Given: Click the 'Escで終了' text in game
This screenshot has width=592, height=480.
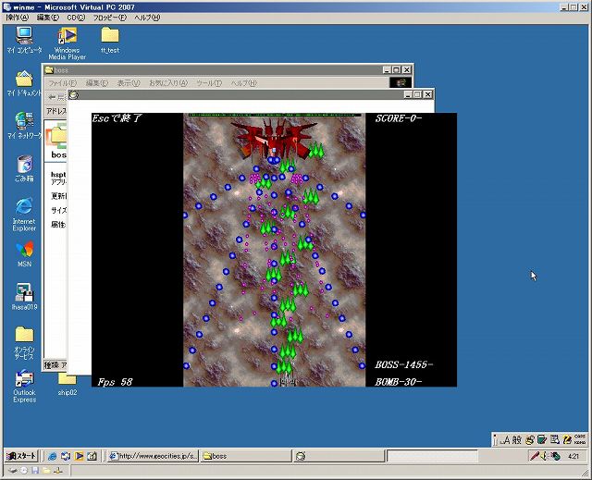Looking at the screenshot, I should coord(117,118).
